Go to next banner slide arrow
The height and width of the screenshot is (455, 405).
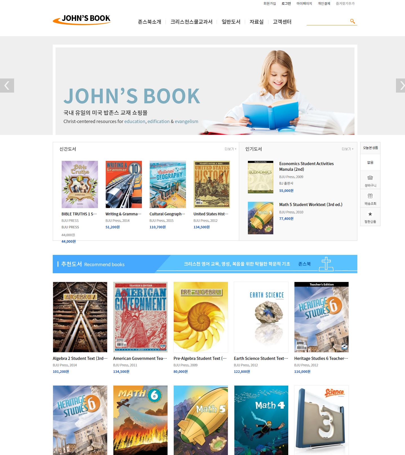point(400,86)
